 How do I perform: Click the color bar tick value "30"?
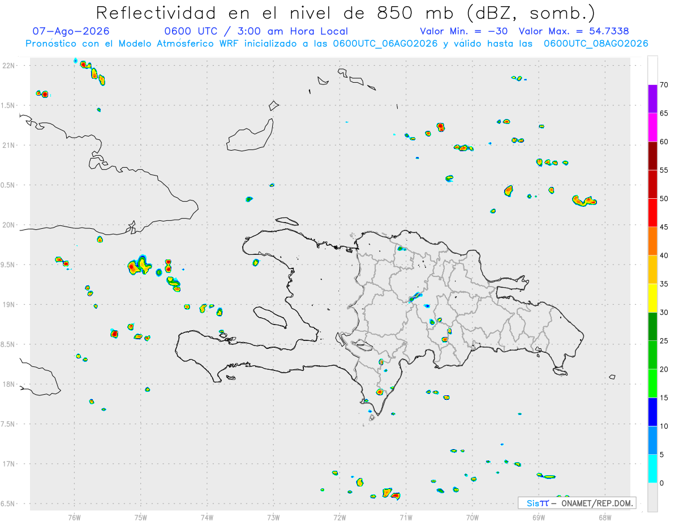tap(664, 313)
